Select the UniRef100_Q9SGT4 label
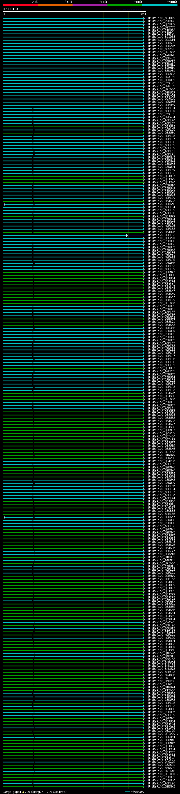This screenshot has width=180, height=794. tap(161, 40)
